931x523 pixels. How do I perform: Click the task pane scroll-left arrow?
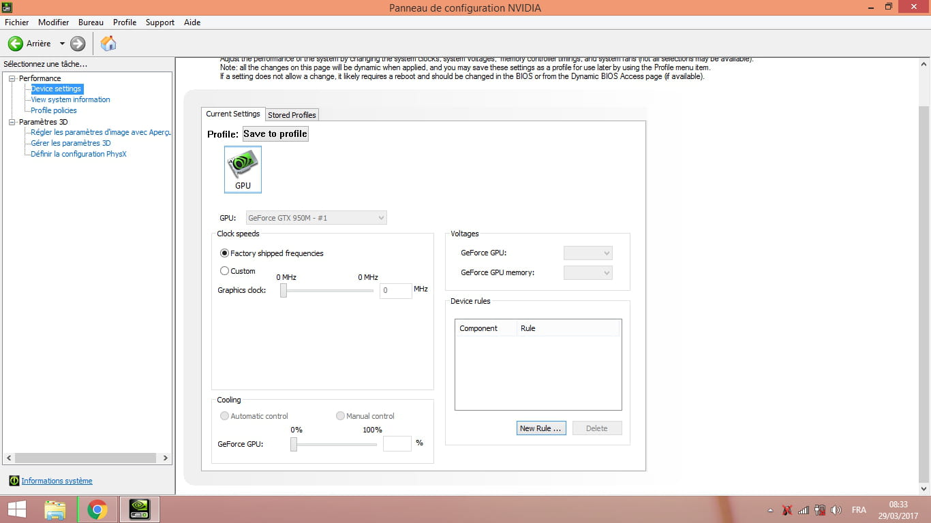click(9, 458)
